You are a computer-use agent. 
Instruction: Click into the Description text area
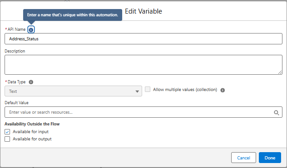(143, 65)
